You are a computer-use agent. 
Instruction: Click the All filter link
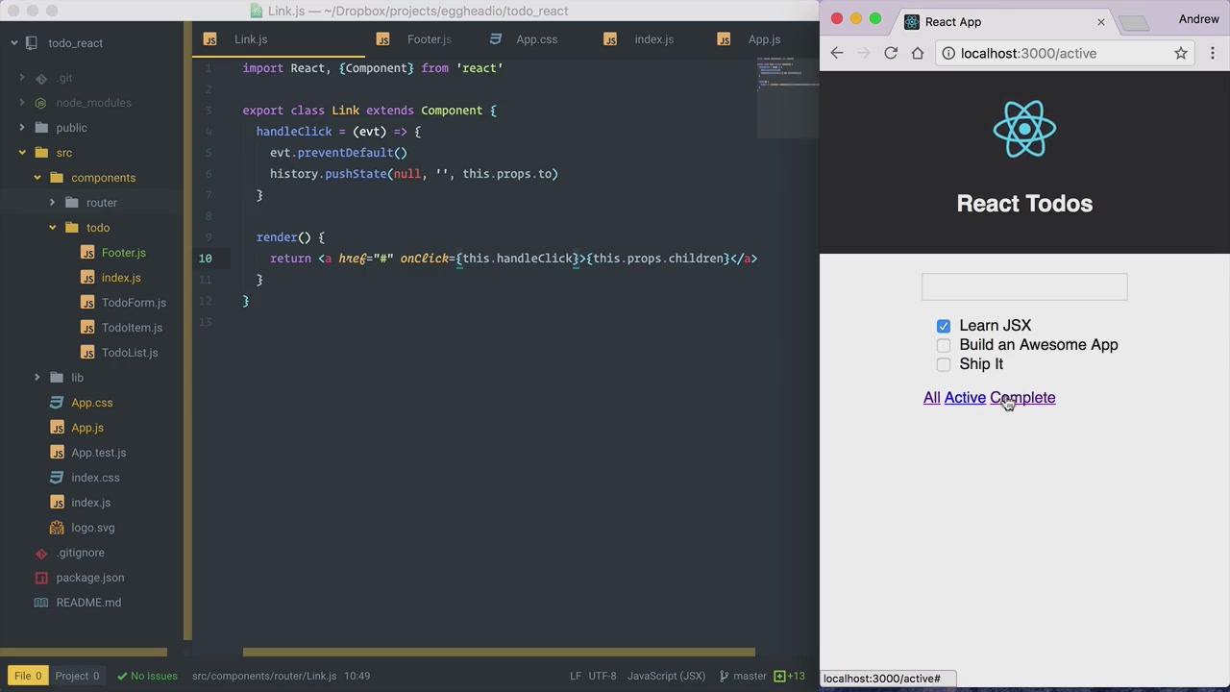932,398
